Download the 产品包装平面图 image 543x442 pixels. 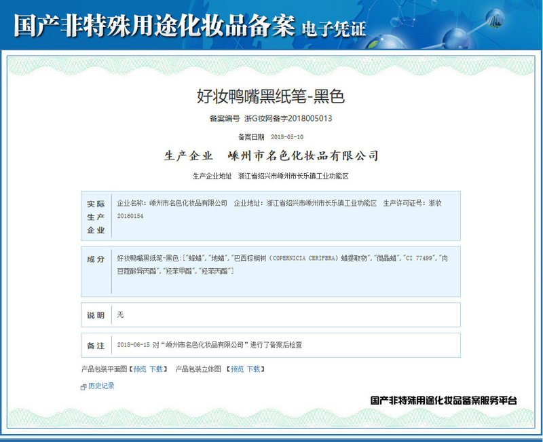[x=156, y=369]
